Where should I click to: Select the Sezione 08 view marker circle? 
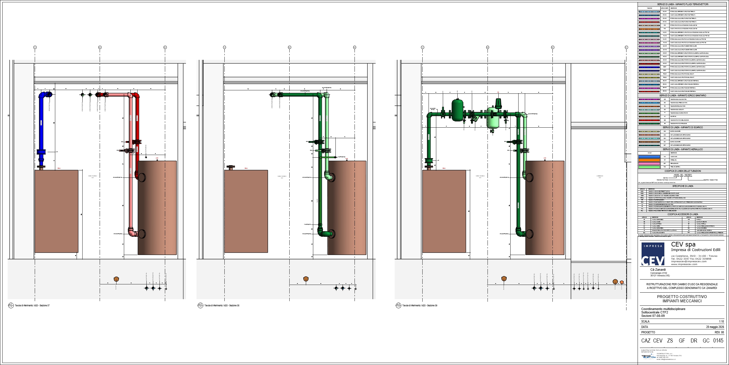pyautogui.click(x=200, y=305)
